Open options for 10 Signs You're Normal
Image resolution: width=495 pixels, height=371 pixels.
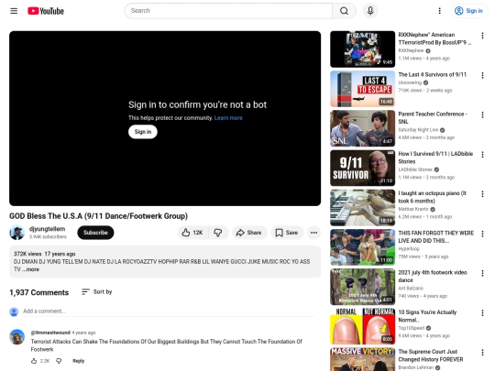pyautogui.click(x=482, y=313)
